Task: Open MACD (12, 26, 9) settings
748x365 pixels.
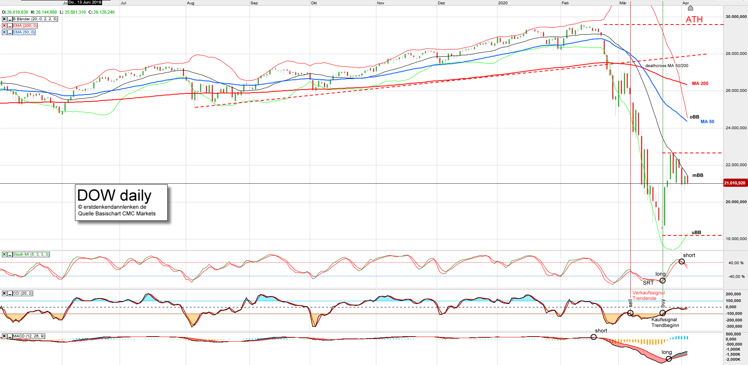Action: pyautogui.click(x=29, y=336)
